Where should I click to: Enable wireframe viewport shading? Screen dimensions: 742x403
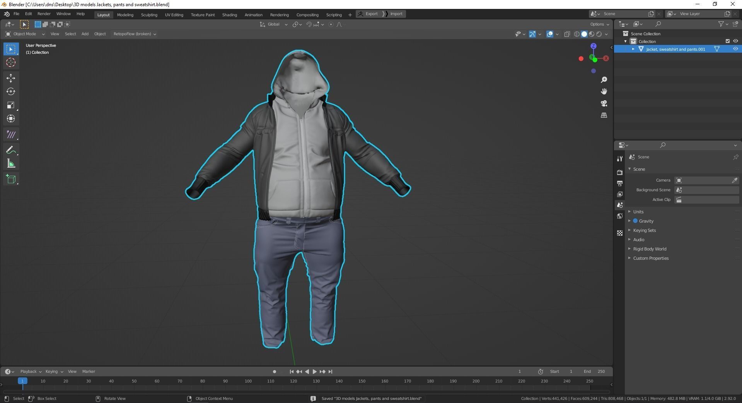[577, 34]
